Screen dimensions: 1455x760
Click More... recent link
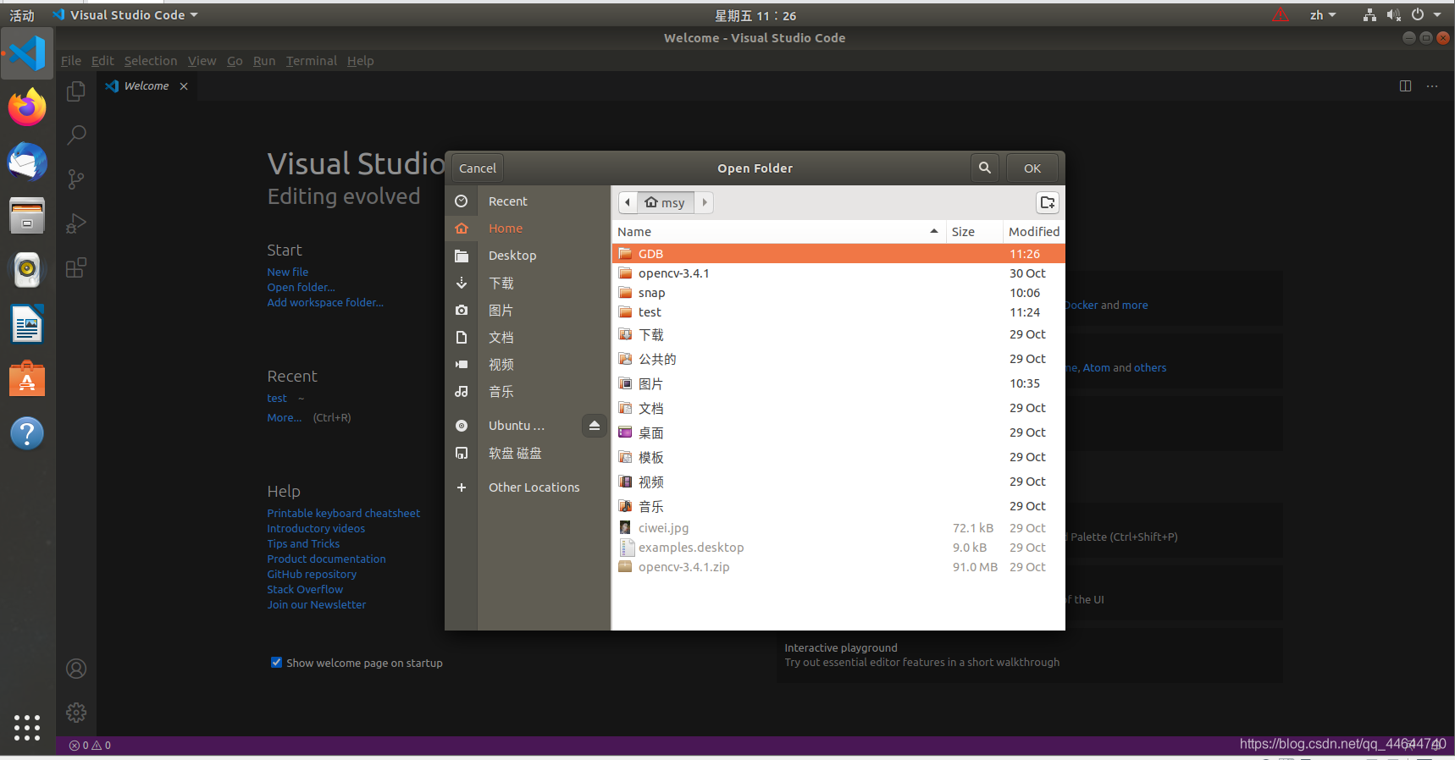click(284, 417)
